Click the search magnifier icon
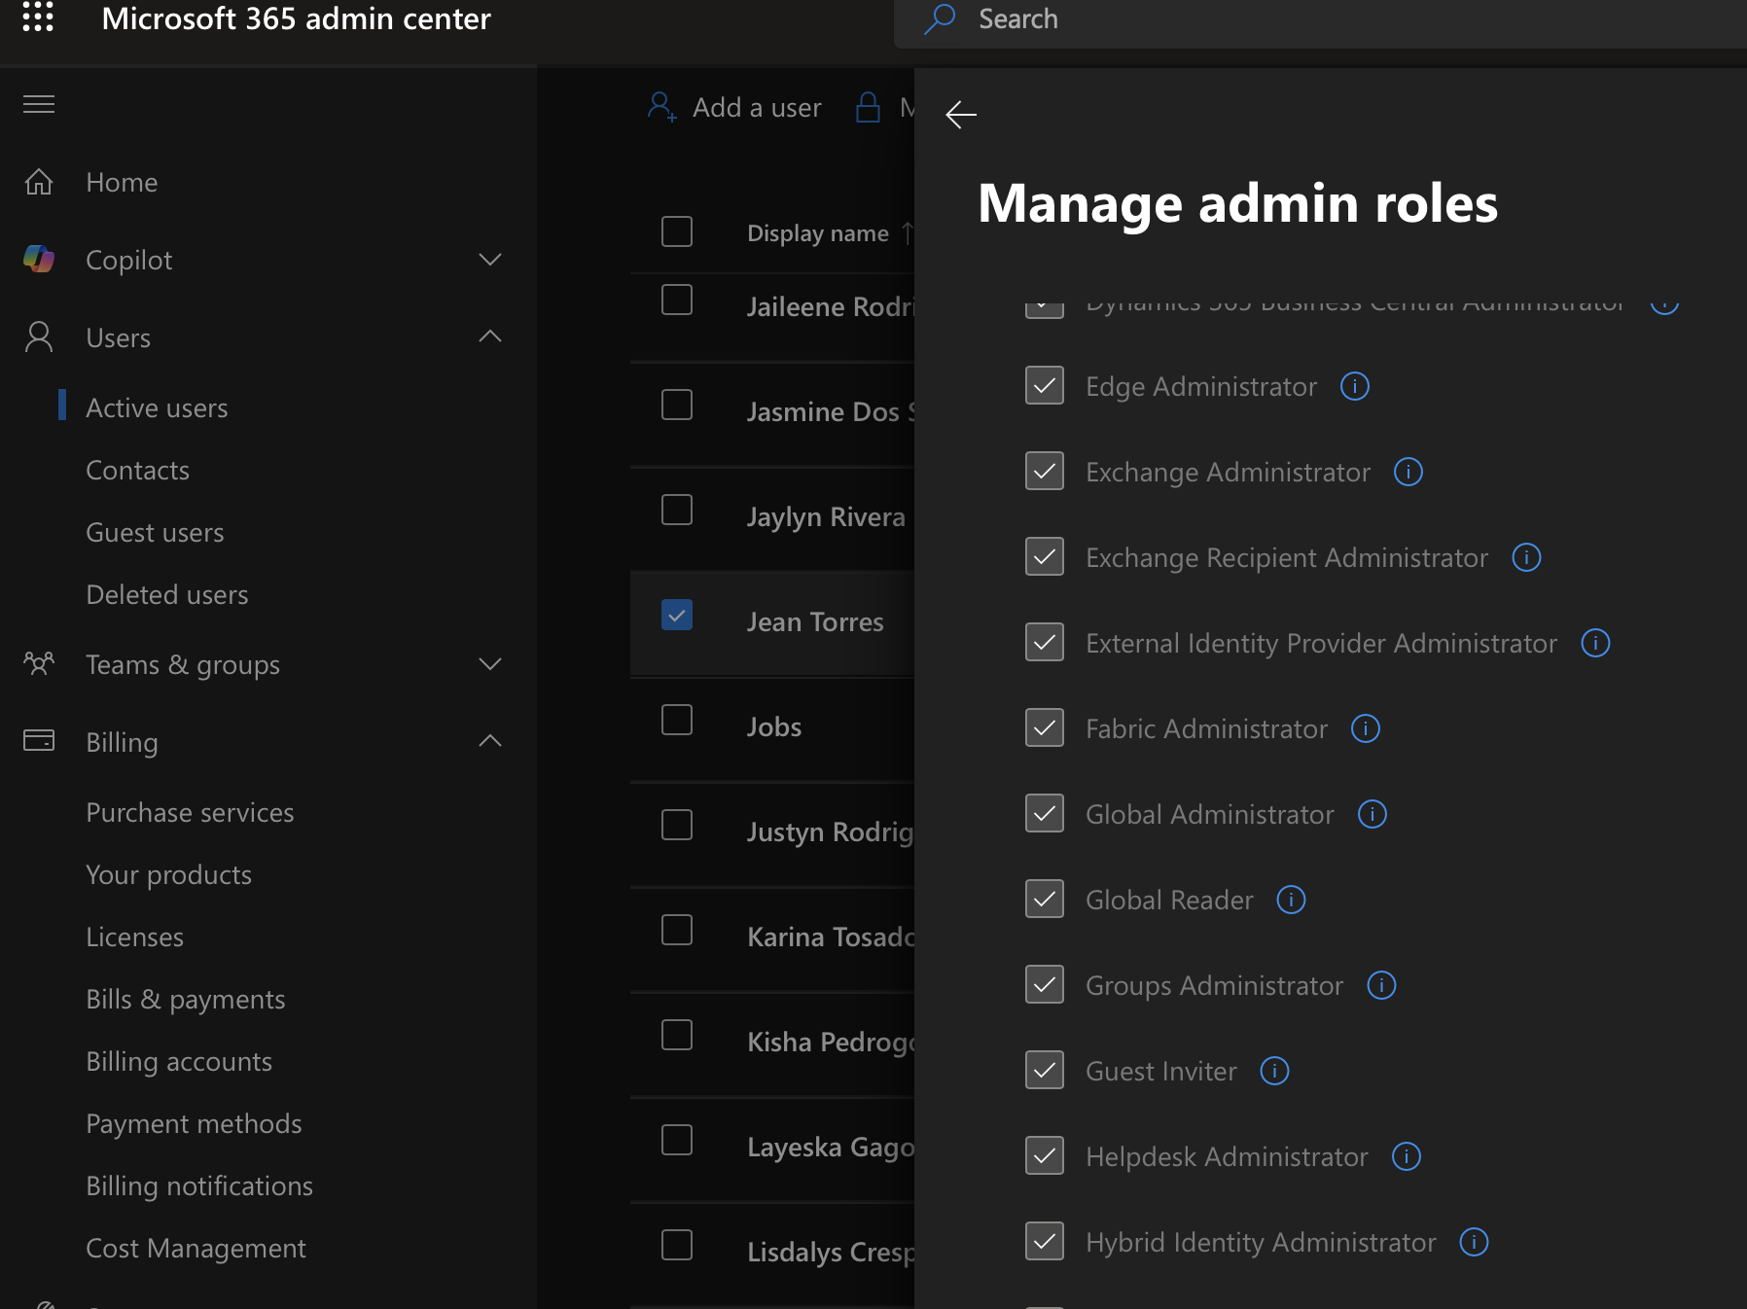The image size is (1747, 1309). click(x=940, y=18)
